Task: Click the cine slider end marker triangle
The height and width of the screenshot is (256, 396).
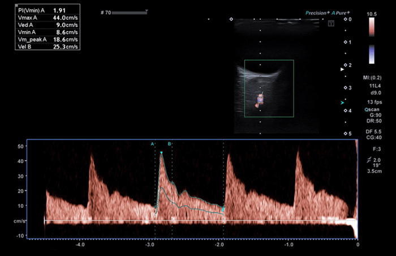Action: click(147, 11)
